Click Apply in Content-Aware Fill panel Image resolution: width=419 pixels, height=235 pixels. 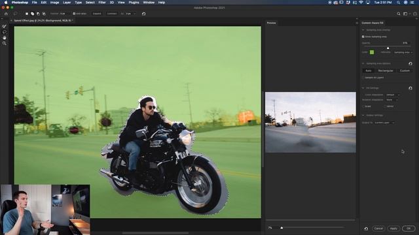tap(393, 228)
